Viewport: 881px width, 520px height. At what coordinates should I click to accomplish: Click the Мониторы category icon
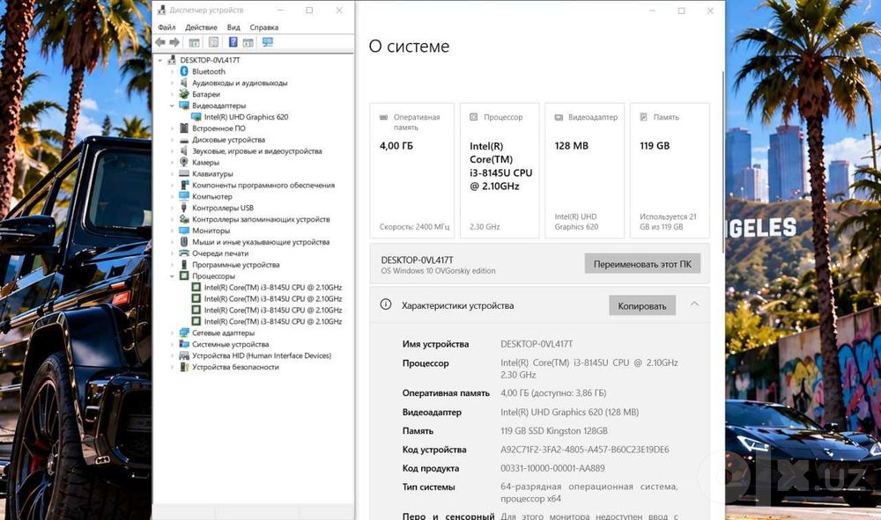[184, 231]
